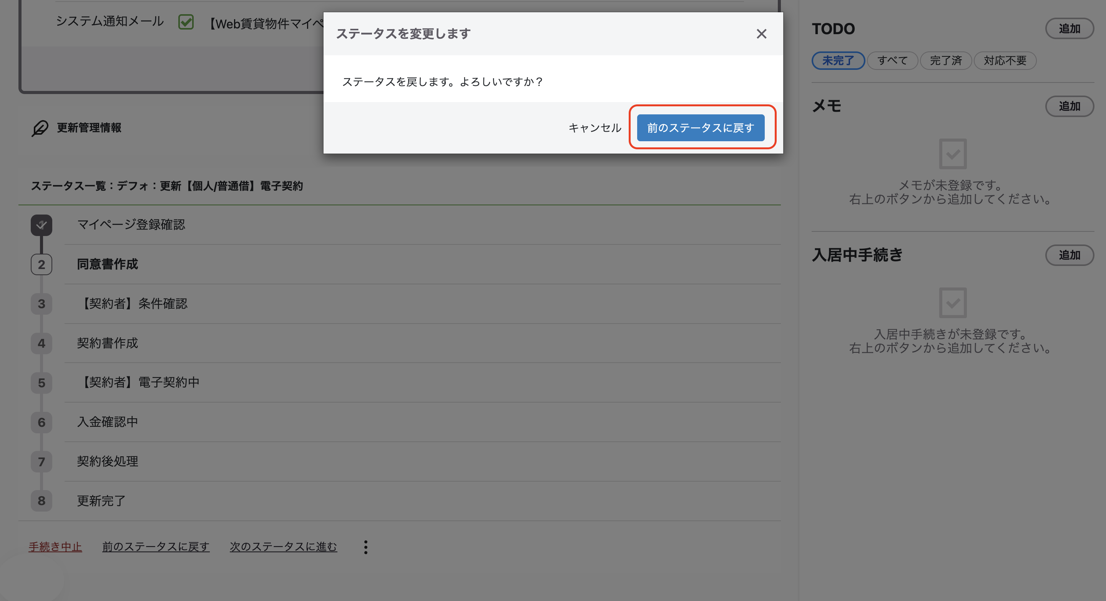Click the 更新完了 status row
This screenshot has width=1106, height=601.
pyautogui.click(x=422, y=501)
